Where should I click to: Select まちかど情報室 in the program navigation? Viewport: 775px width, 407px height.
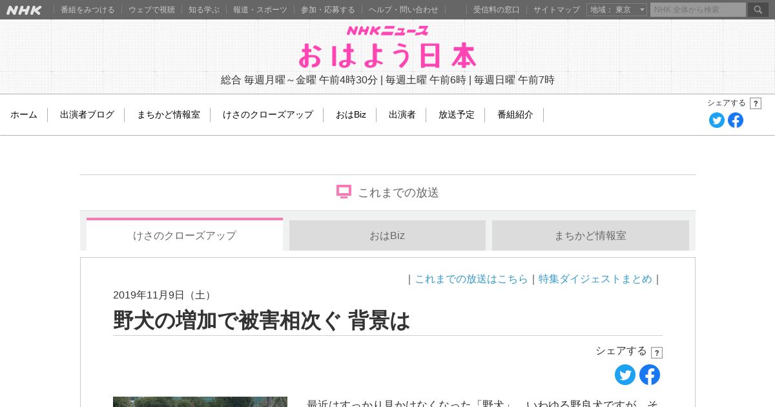169,115
